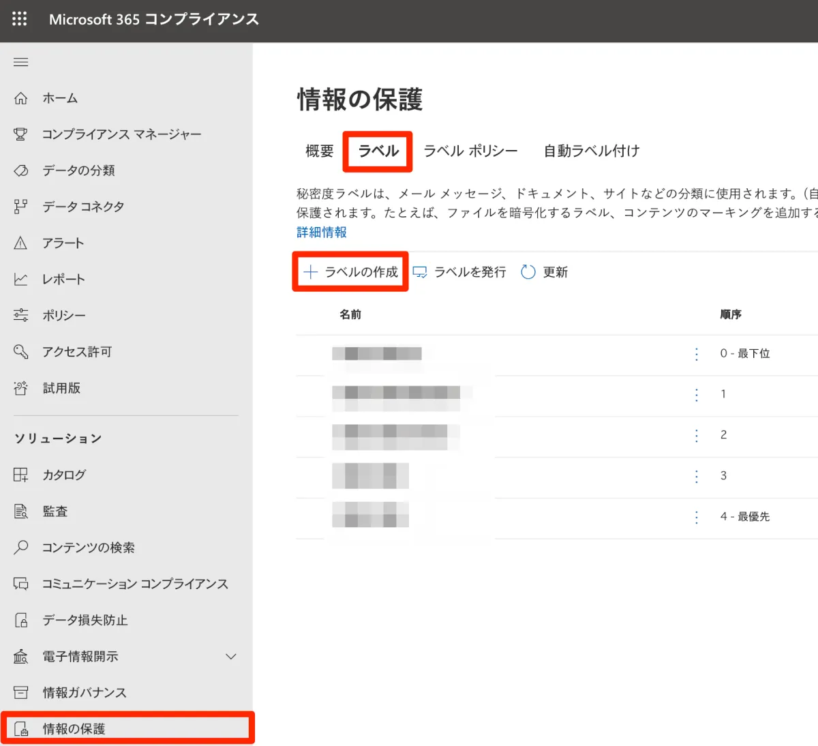
Task: Switch to the 自動ラベル付け tab
Action: pos(591,151)
